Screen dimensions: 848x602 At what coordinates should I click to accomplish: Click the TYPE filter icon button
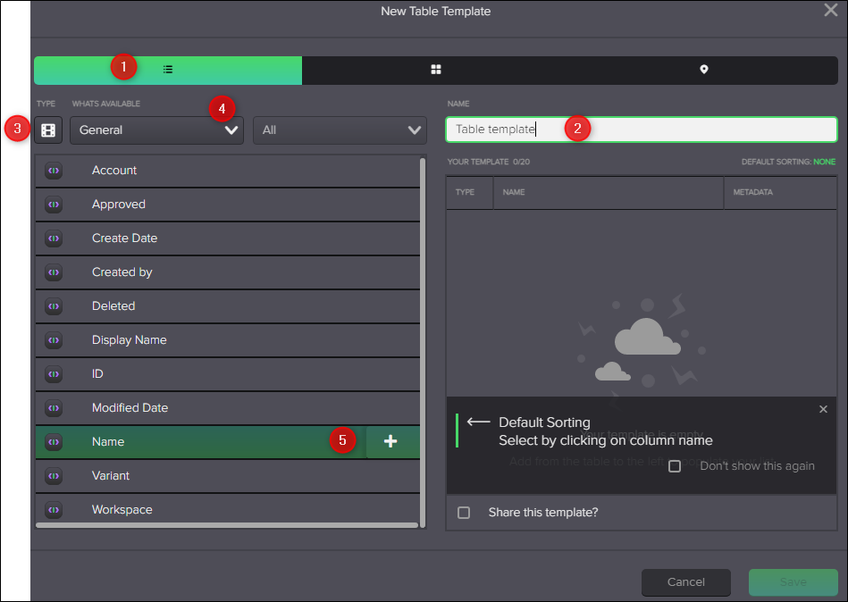click(47, 129)
